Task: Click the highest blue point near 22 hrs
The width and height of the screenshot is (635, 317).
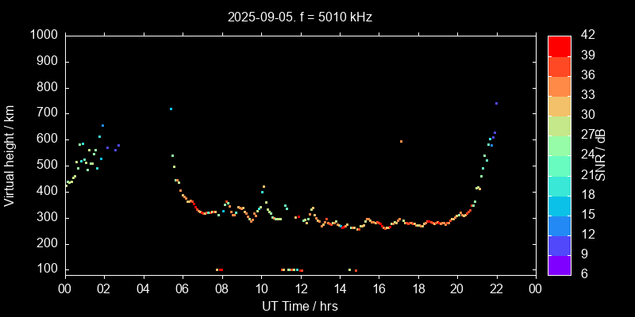Action: [496, 103]
